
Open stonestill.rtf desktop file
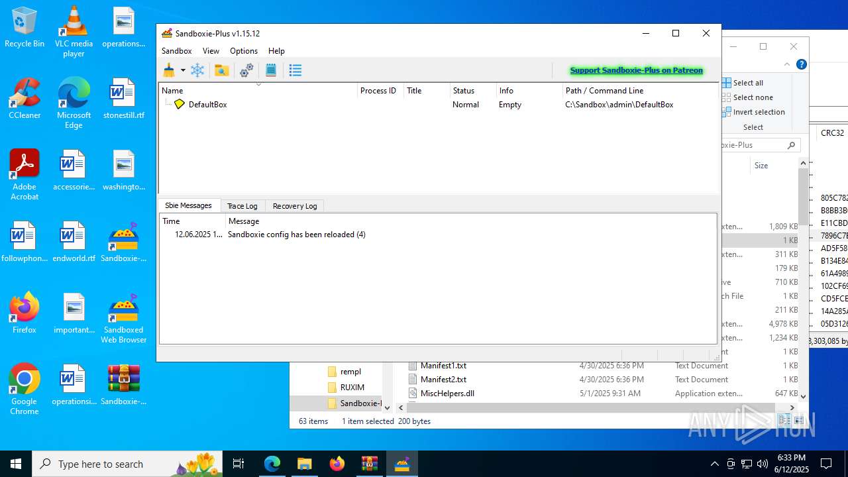click(x=123, y=99)
